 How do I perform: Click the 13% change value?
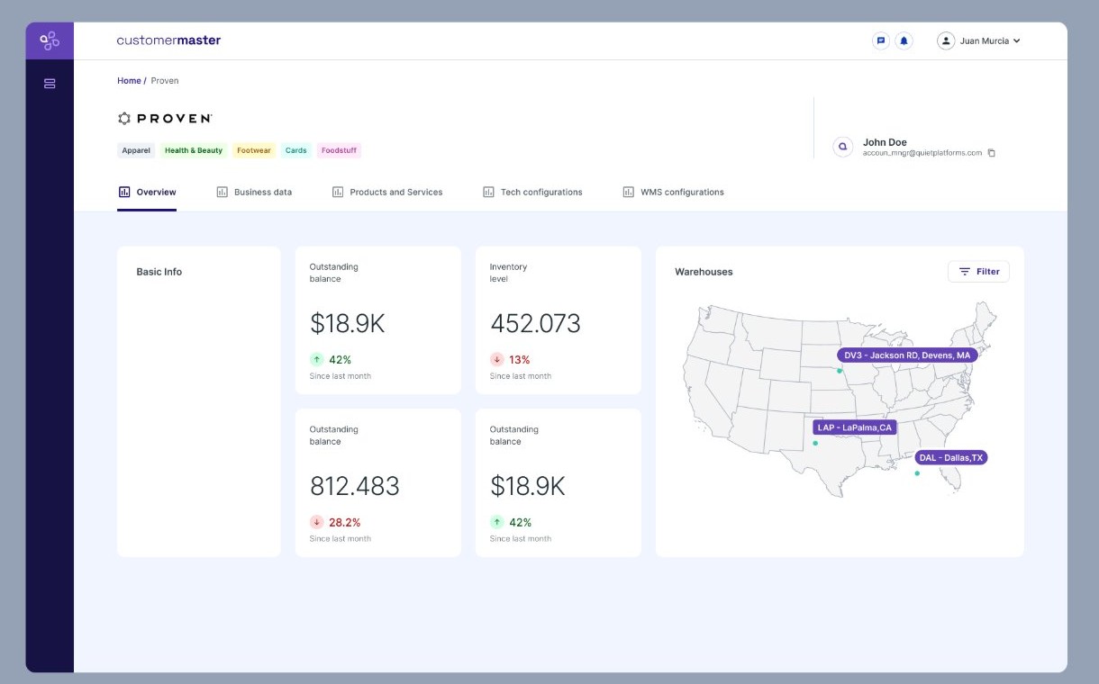(x=520, y=359)
